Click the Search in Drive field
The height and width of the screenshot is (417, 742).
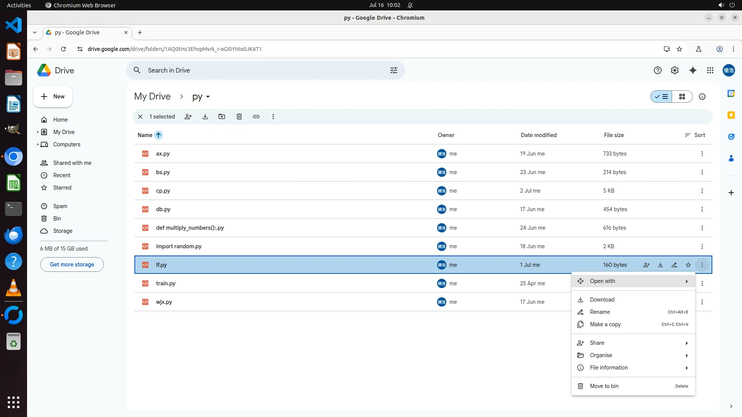263,70
